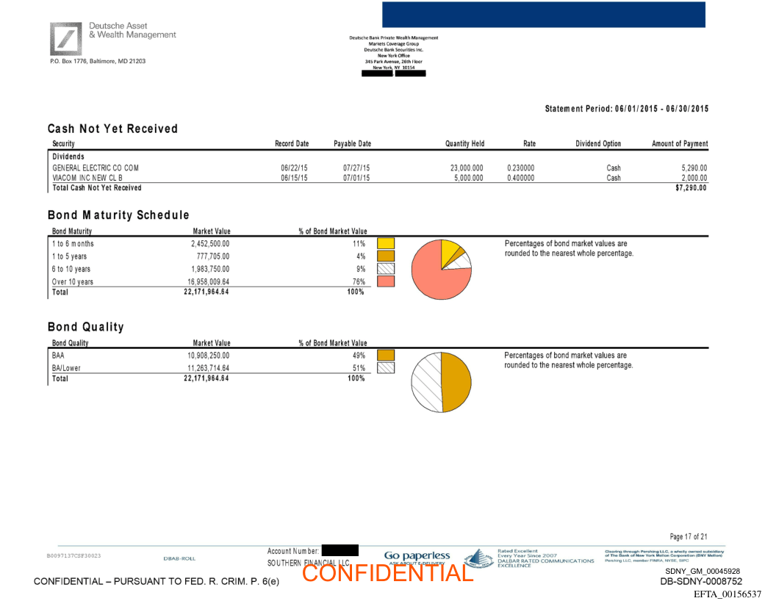
Task: Click the hatched BA/Lower legend swatch
Action: click(x=386, y=368)
